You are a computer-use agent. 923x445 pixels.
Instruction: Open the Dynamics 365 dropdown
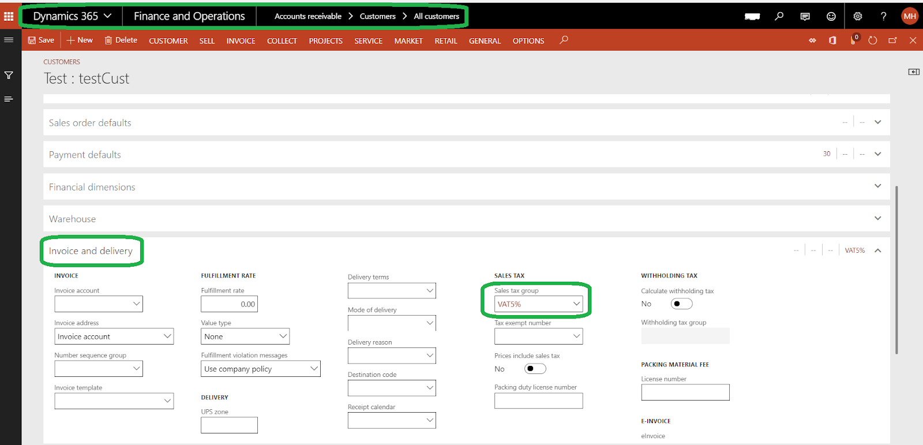[x=72, y=16]
